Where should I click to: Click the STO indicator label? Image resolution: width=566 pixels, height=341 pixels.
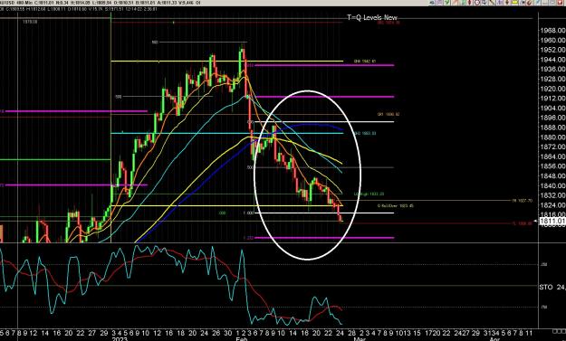(546, 288)
